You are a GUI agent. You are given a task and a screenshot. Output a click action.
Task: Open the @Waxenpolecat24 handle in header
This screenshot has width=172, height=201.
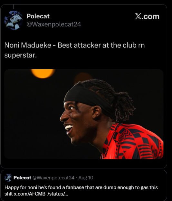54,24
